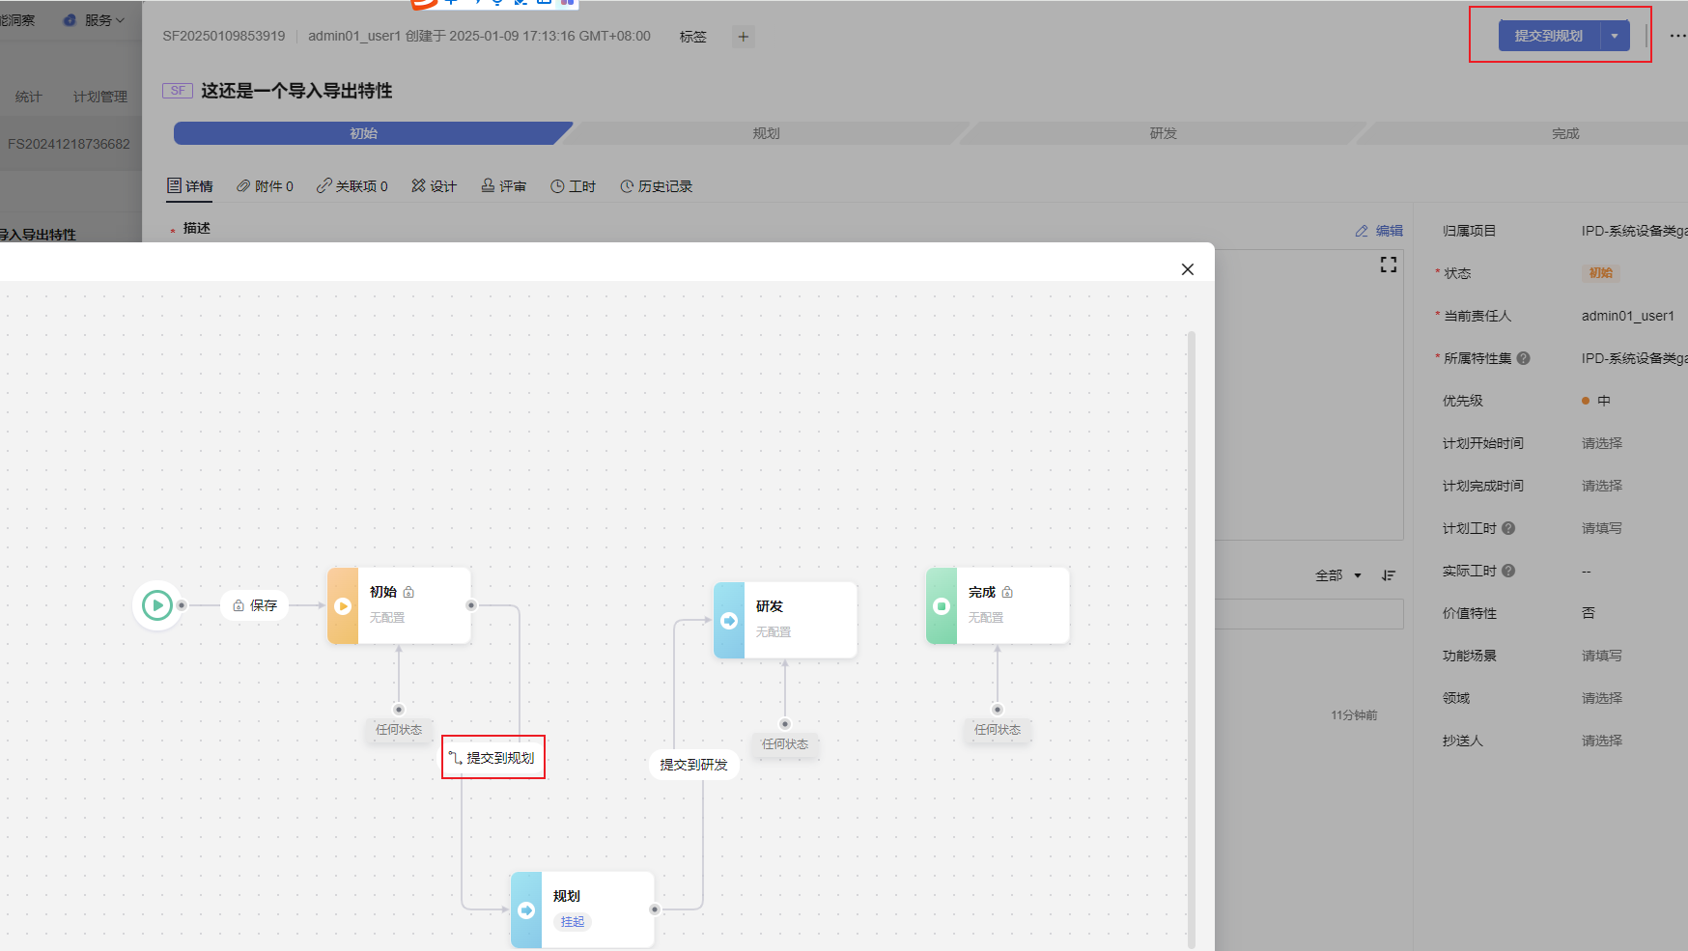Image resolution: width=1688 pixels, height=951 pixels.
Task: Click the workflow dialog vertical scrollbar
Action: (1192, 640)
